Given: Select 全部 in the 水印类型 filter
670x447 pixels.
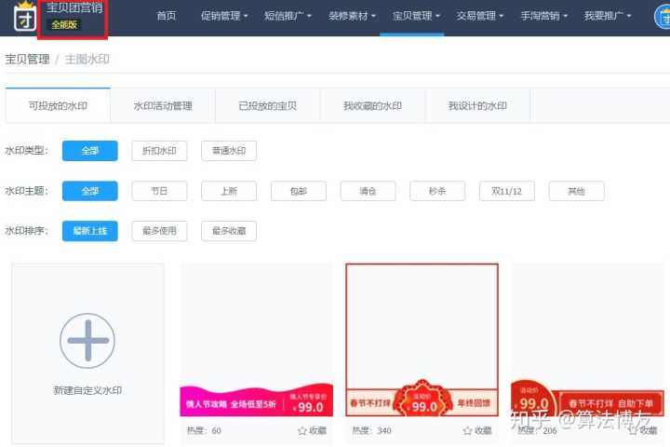Looking at the screenshot, I should pos(89,151).
